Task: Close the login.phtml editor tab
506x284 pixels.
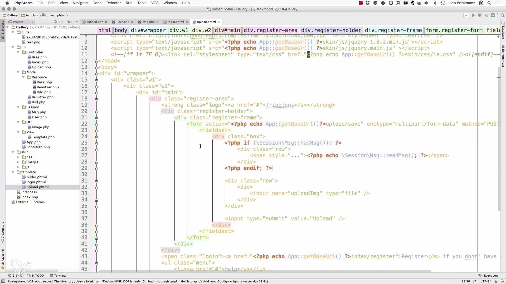Action: point(187,22)
